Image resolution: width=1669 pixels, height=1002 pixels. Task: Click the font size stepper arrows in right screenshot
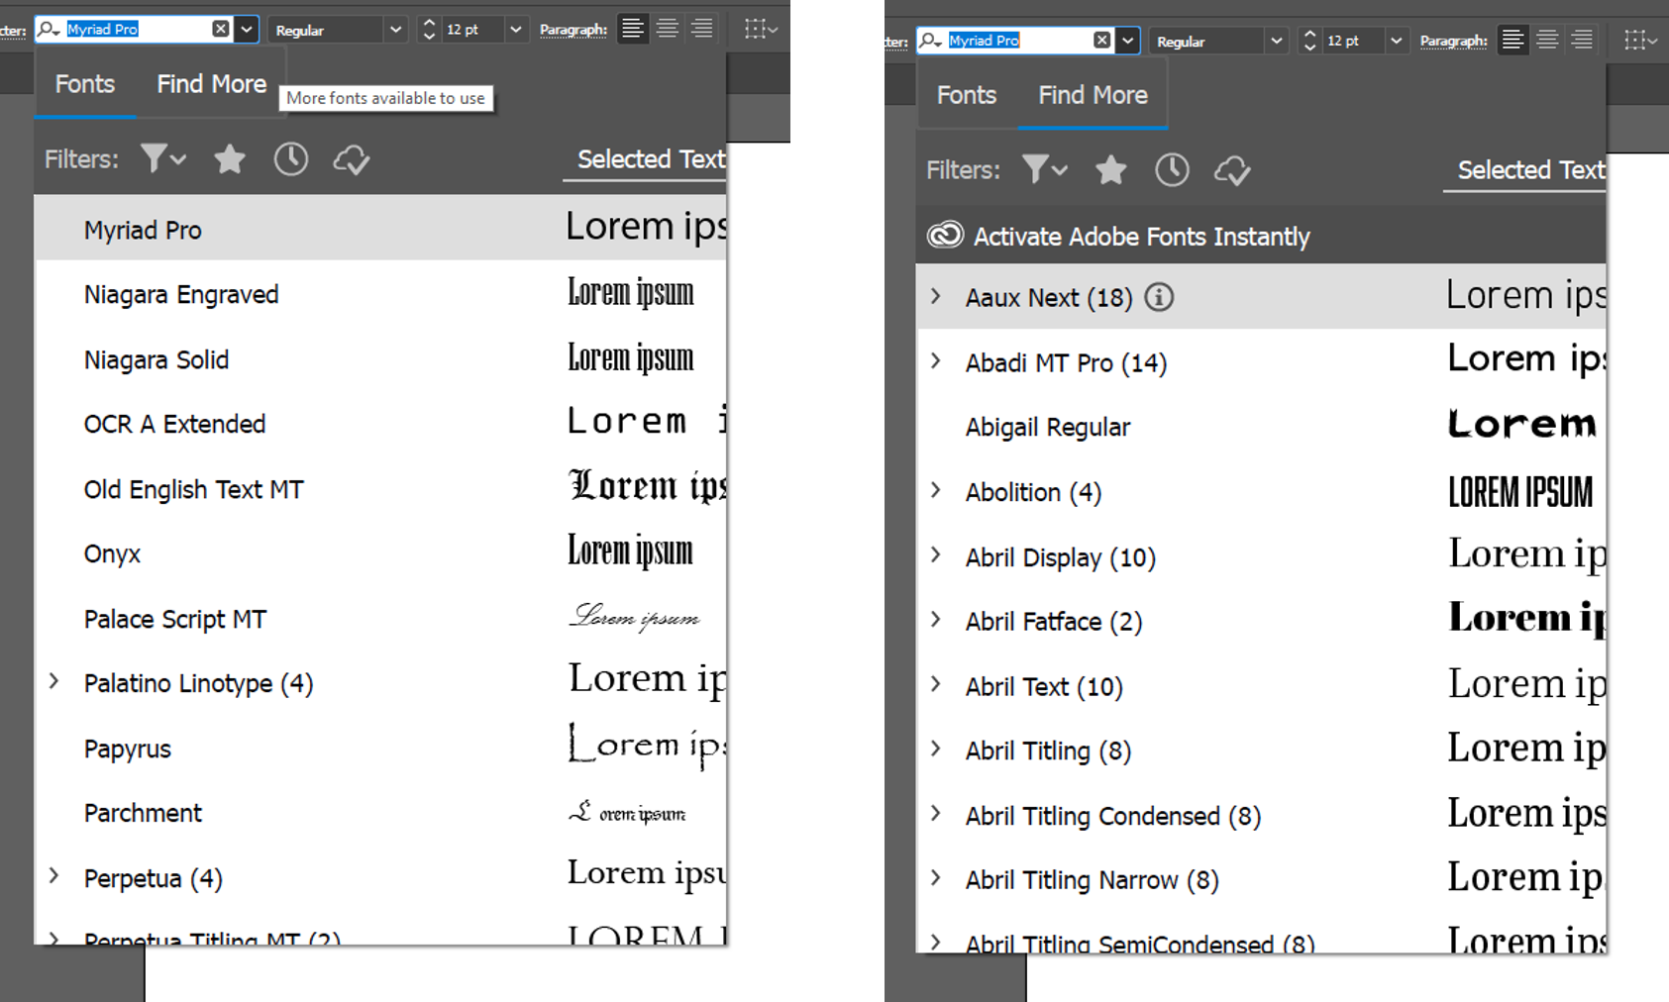1309,40
